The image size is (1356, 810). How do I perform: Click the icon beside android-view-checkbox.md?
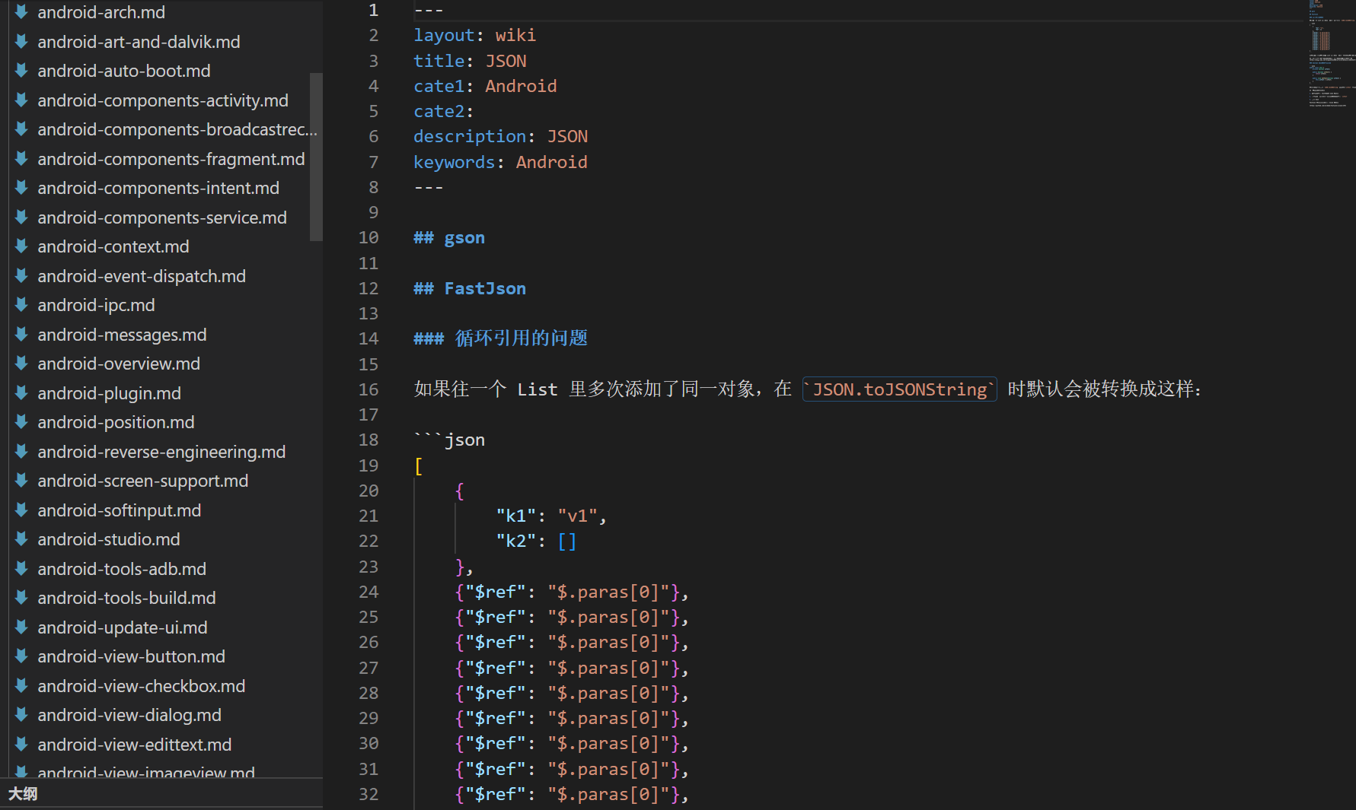[x=21, y=685]
